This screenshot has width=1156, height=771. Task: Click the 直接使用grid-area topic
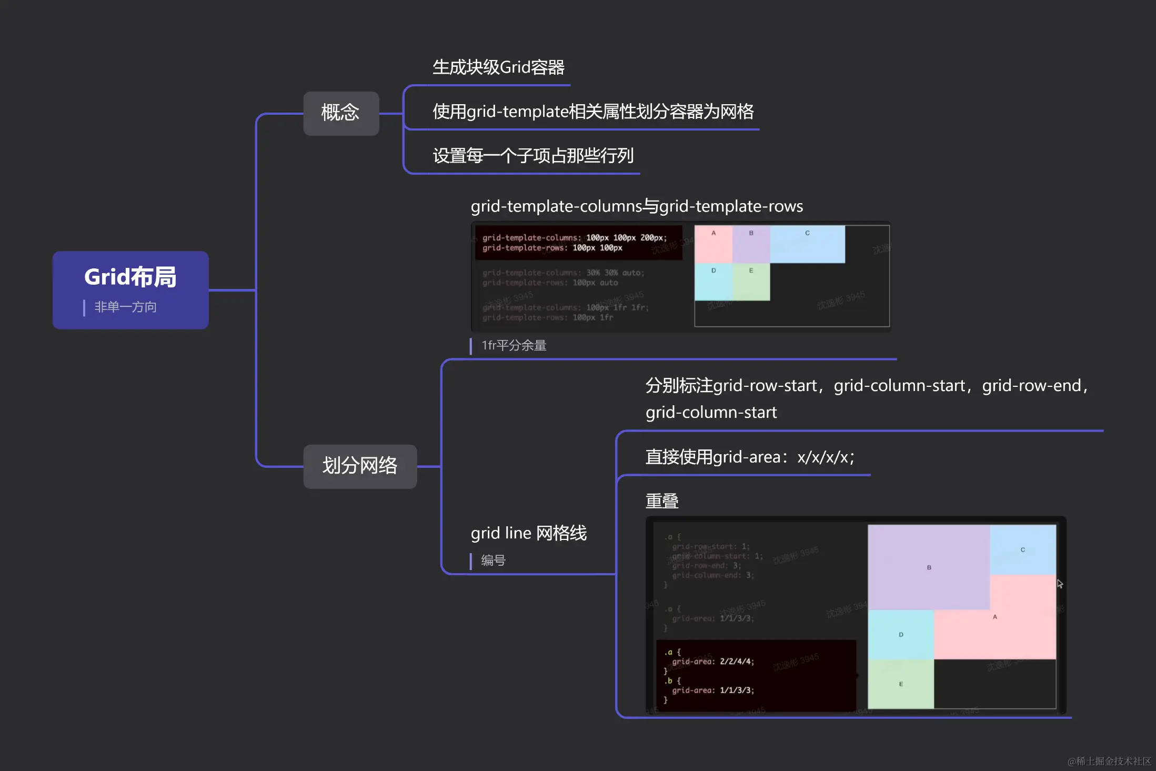point(749,457)
